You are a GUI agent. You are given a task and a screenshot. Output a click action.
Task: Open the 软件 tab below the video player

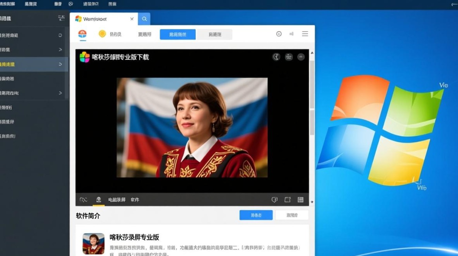pos(135,200)
